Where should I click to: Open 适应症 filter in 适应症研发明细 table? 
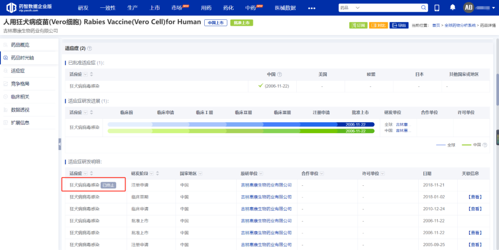coord(85,173)
